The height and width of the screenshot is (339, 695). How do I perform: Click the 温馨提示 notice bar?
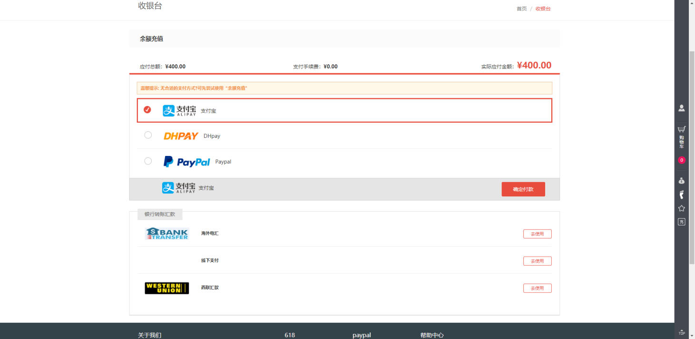[344, 88]
